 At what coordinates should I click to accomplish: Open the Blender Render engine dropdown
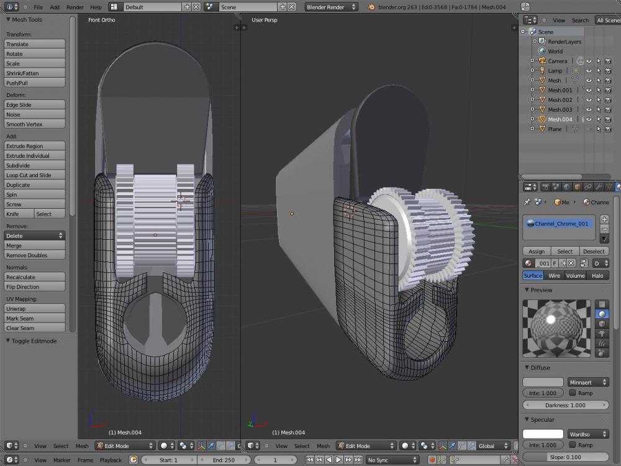pyautogui.click(x=331, y=7)
